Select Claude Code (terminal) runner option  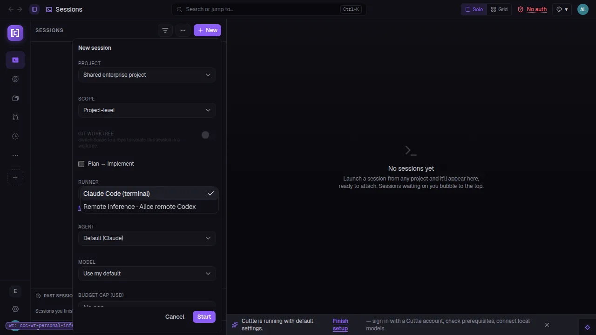tap(149, 194)
